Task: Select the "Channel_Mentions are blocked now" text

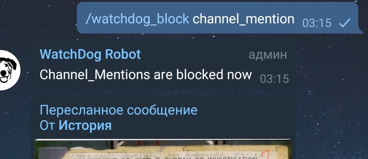Action: [145, 75]
